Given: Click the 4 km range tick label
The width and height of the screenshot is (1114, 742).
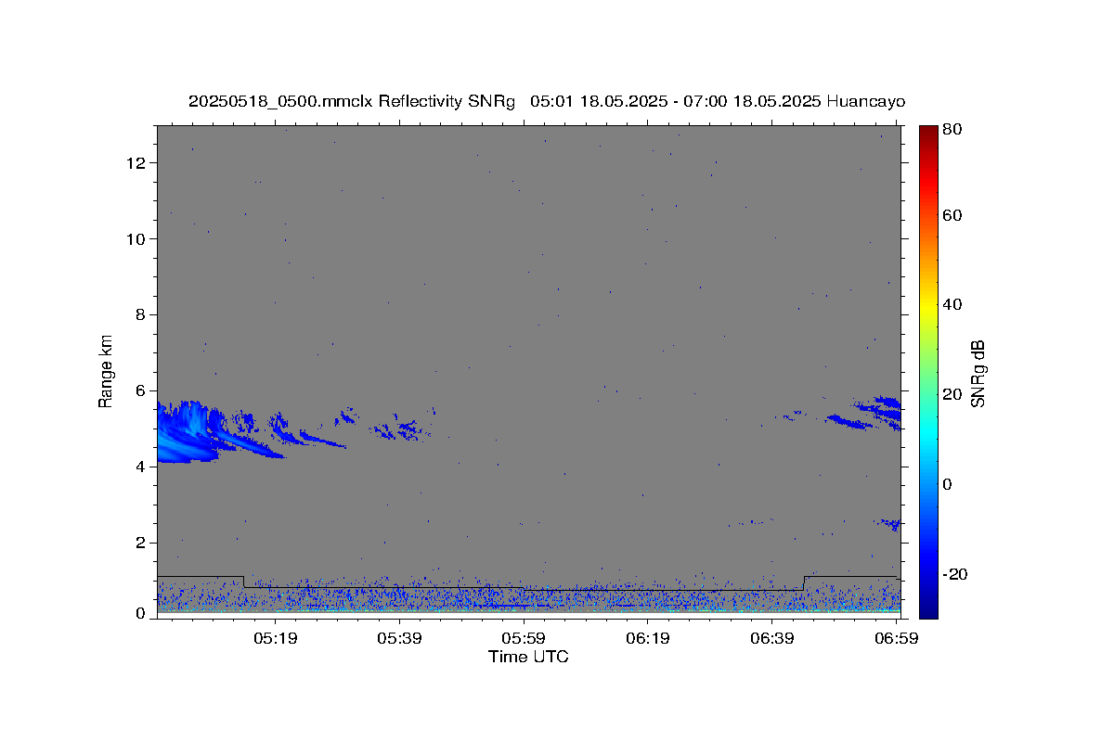Looking at the screenshot, I should point(142,467).
